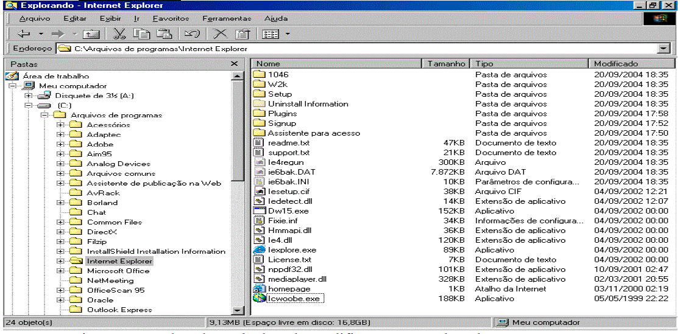The image size is (680, 334).
Task: Collapse the Arquivos de programas tree node
Action: click(x=44, y=115)
